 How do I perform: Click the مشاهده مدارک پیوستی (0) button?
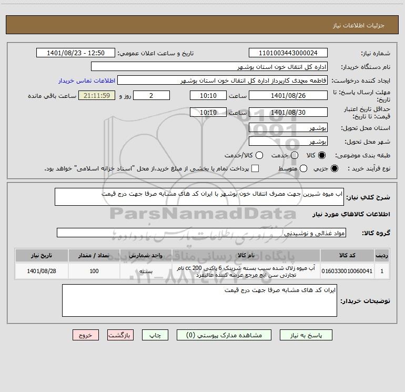click(x=224, y=335)
